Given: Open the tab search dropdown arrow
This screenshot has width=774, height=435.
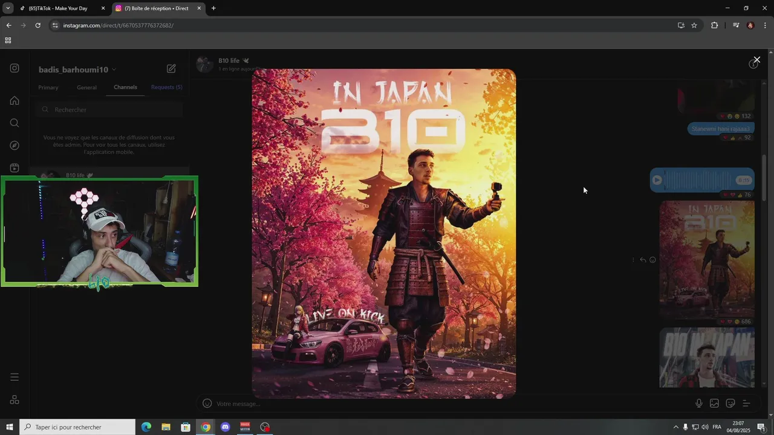Looking at the screenshot, I should pos(8,8).
